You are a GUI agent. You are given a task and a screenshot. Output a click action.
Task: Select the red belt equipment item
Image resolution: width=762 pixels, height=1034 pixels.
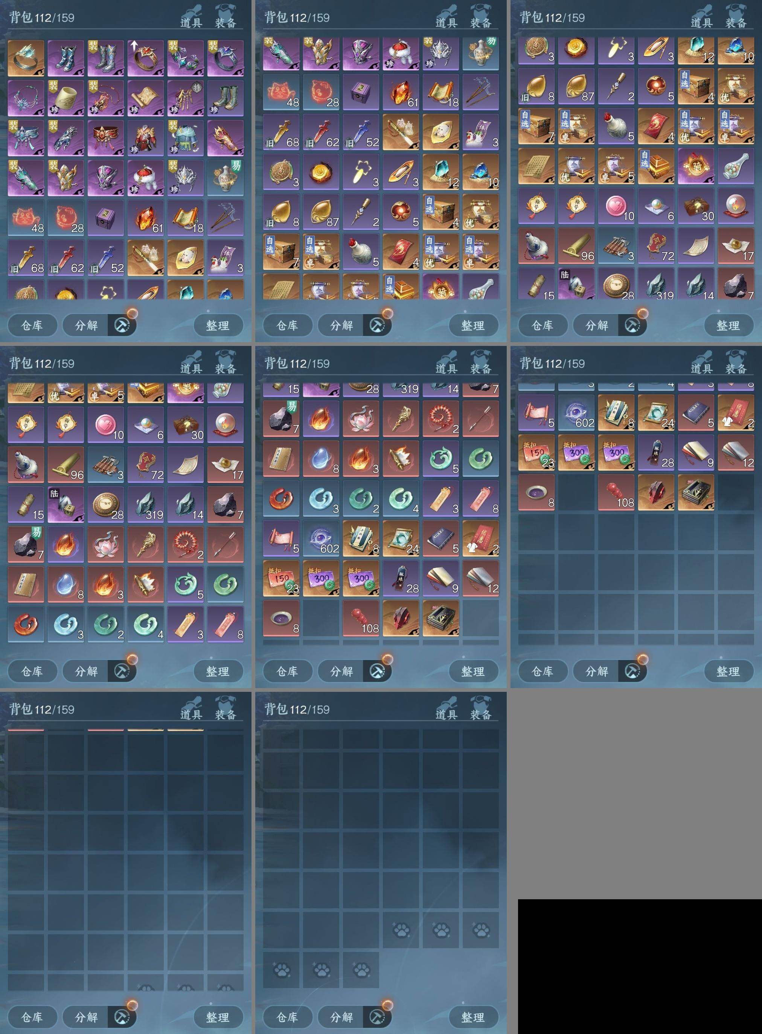(106, 138)
